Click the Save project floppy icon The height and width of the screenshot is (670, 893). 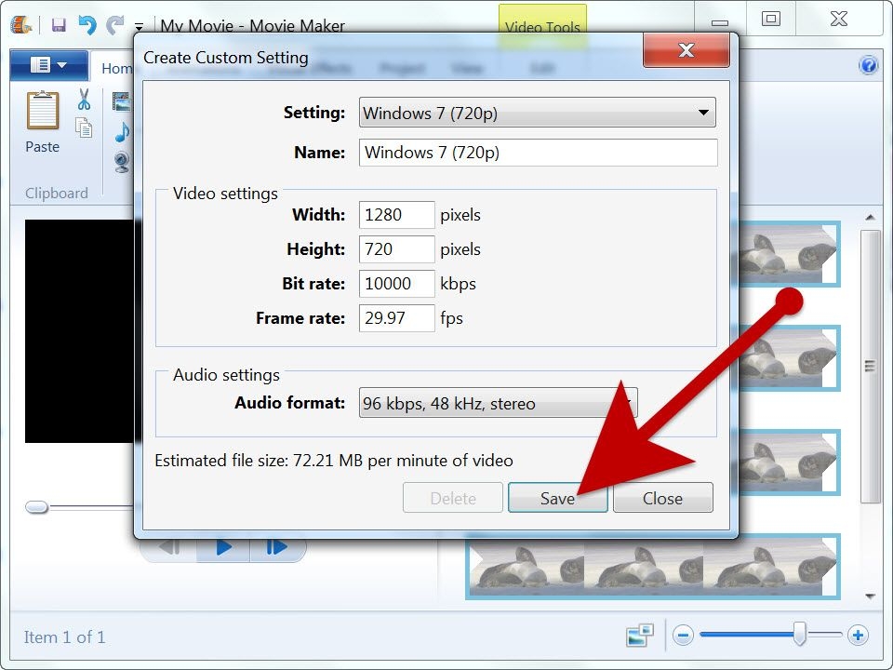pos(59,24)
